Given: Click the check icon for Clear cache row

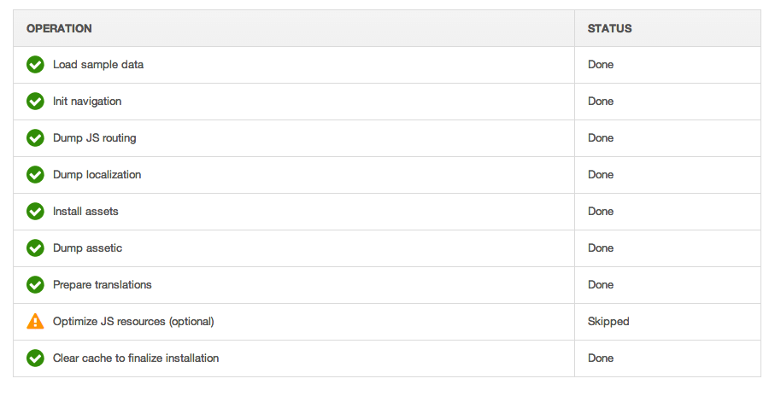Looking at the screenshot, I should pos(35,358).
